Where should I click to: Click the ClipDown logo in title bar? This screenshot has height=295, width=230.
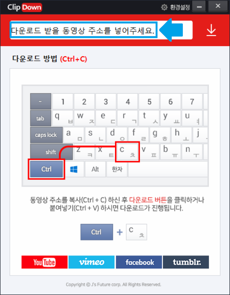click(25, 7)
